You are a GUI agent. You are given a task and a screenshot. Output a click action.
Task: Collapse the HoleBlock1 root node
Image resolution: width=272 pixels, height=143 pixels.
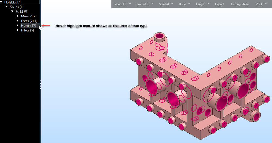2,2
